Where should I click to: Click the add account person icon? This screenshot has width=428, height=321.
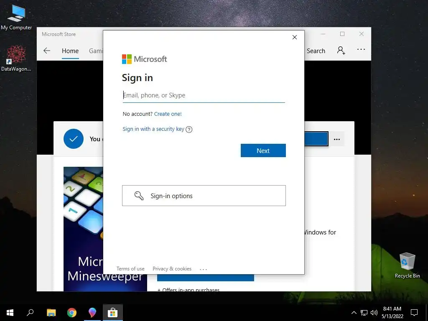tap(341, 51)
